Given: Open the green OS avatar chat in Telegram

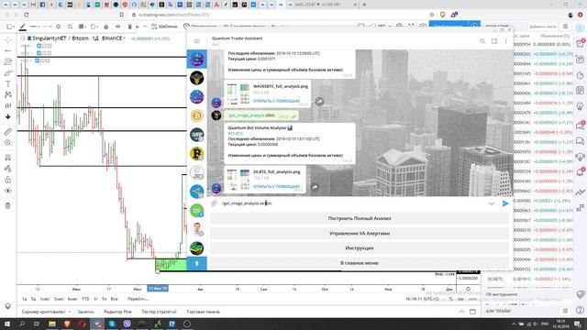Looking at the screenshot, I should (x=197, y=211).
